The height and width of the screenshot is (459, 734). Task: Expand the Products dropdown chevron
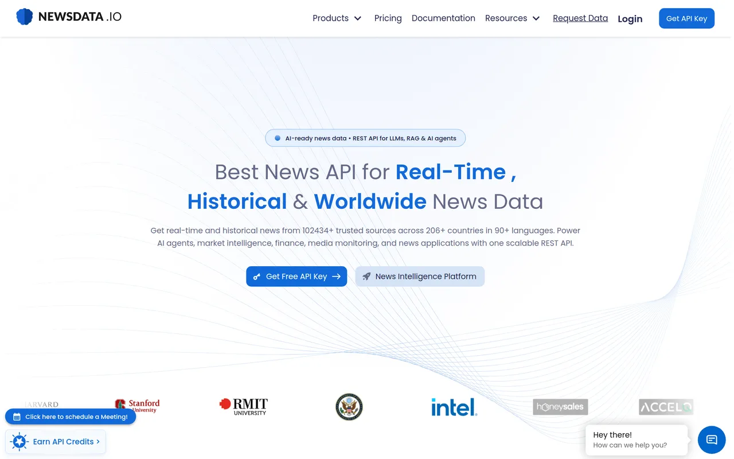(x=358, y=18)
